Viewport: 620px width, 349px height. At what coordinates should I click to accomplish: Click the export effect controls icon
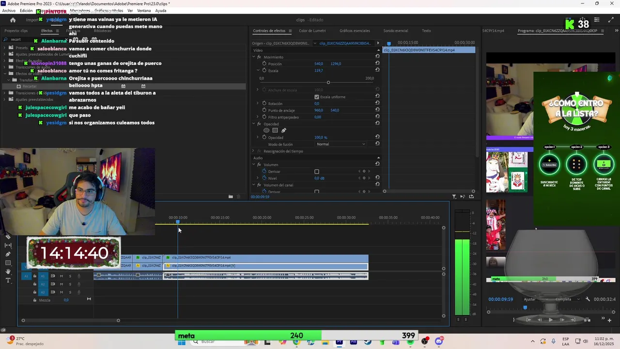click(x=471, y=196)
